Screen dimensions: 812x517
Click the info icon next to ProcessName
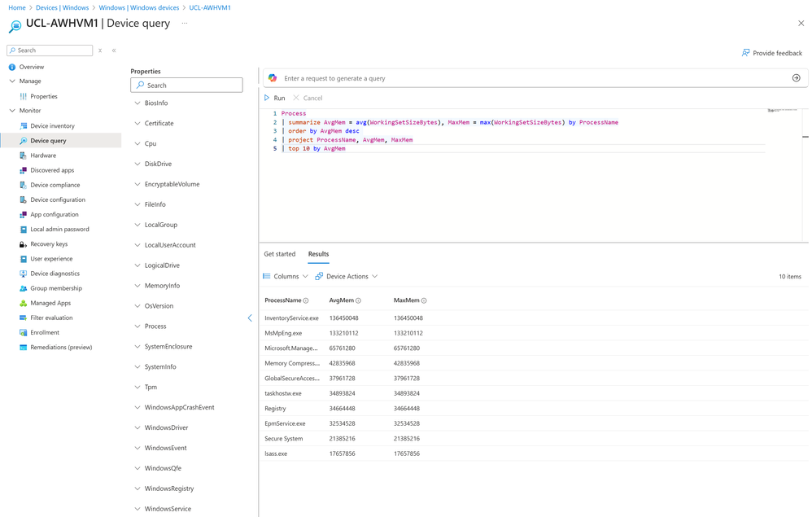pos(306,300)
